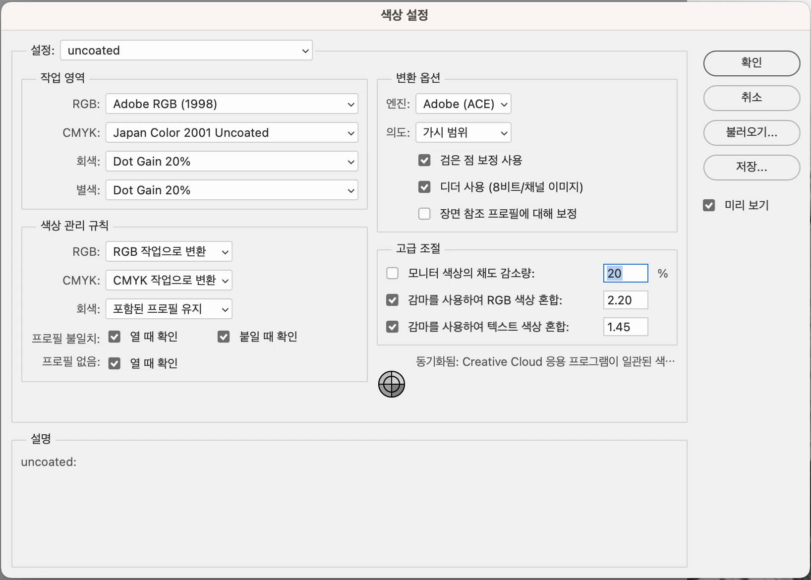The width and height of the screenshot is (811, 580).
Task: Toggle 감마를 사용하여 RGB 색상 혼합 checkbox
Action: tap(393, 300)
